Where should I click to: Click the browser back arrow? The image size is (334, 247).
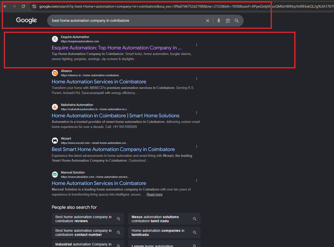click(5, 6)
